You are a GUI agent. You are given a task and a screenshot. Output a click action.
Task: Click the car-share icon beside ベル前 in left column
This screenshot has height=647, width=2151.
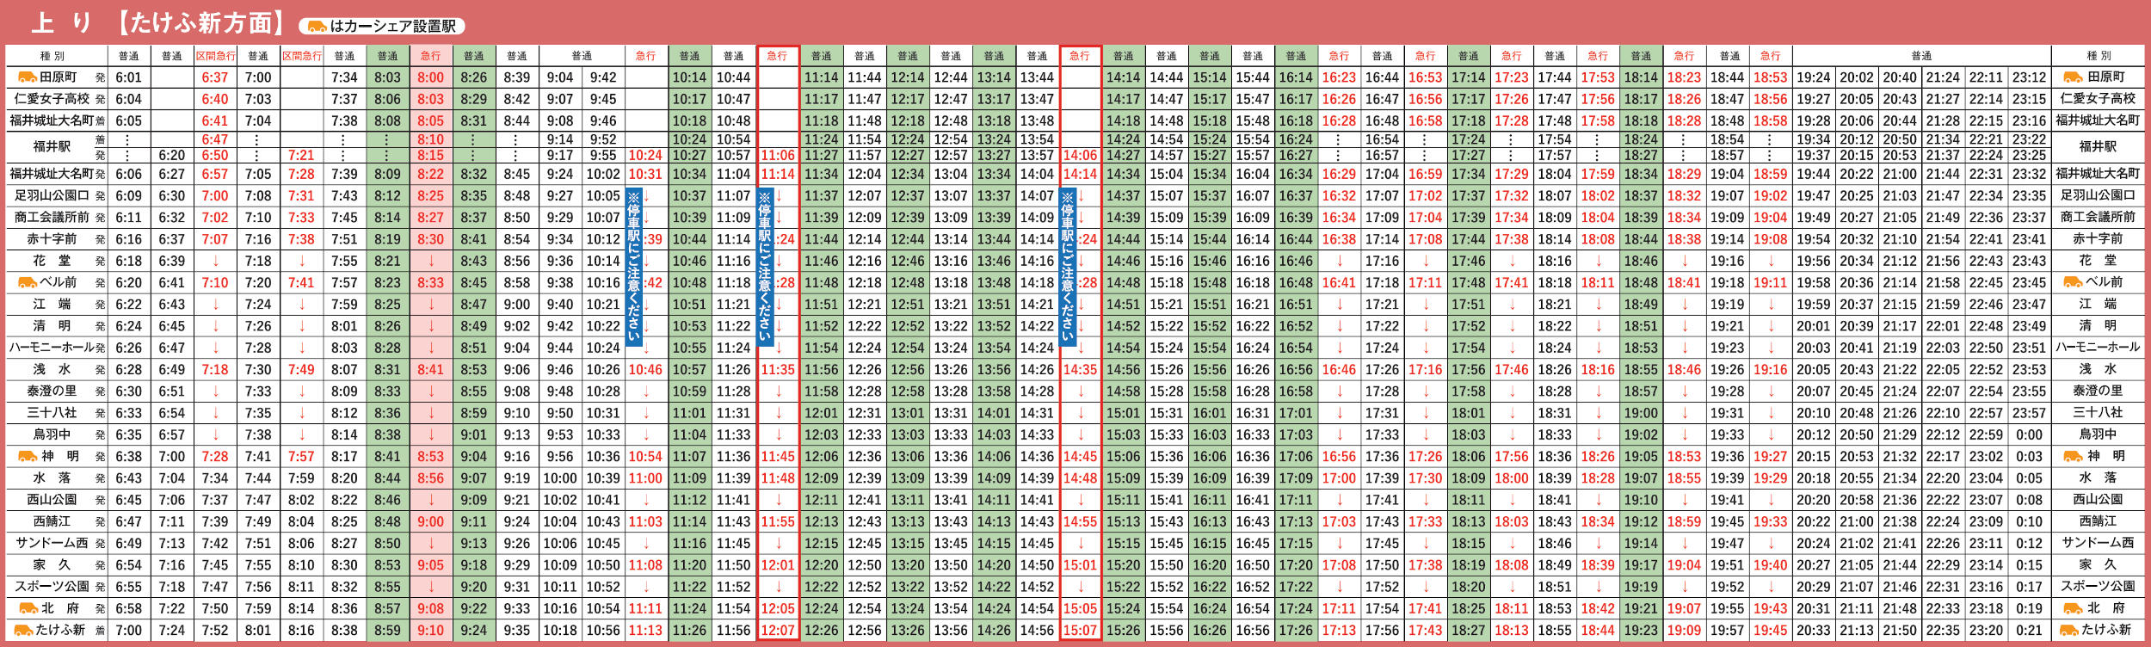tap(27, 282)
